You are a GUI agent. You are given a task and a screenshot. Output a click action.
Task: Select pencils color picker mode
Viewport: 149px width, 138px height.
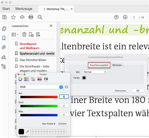[46, 79]
